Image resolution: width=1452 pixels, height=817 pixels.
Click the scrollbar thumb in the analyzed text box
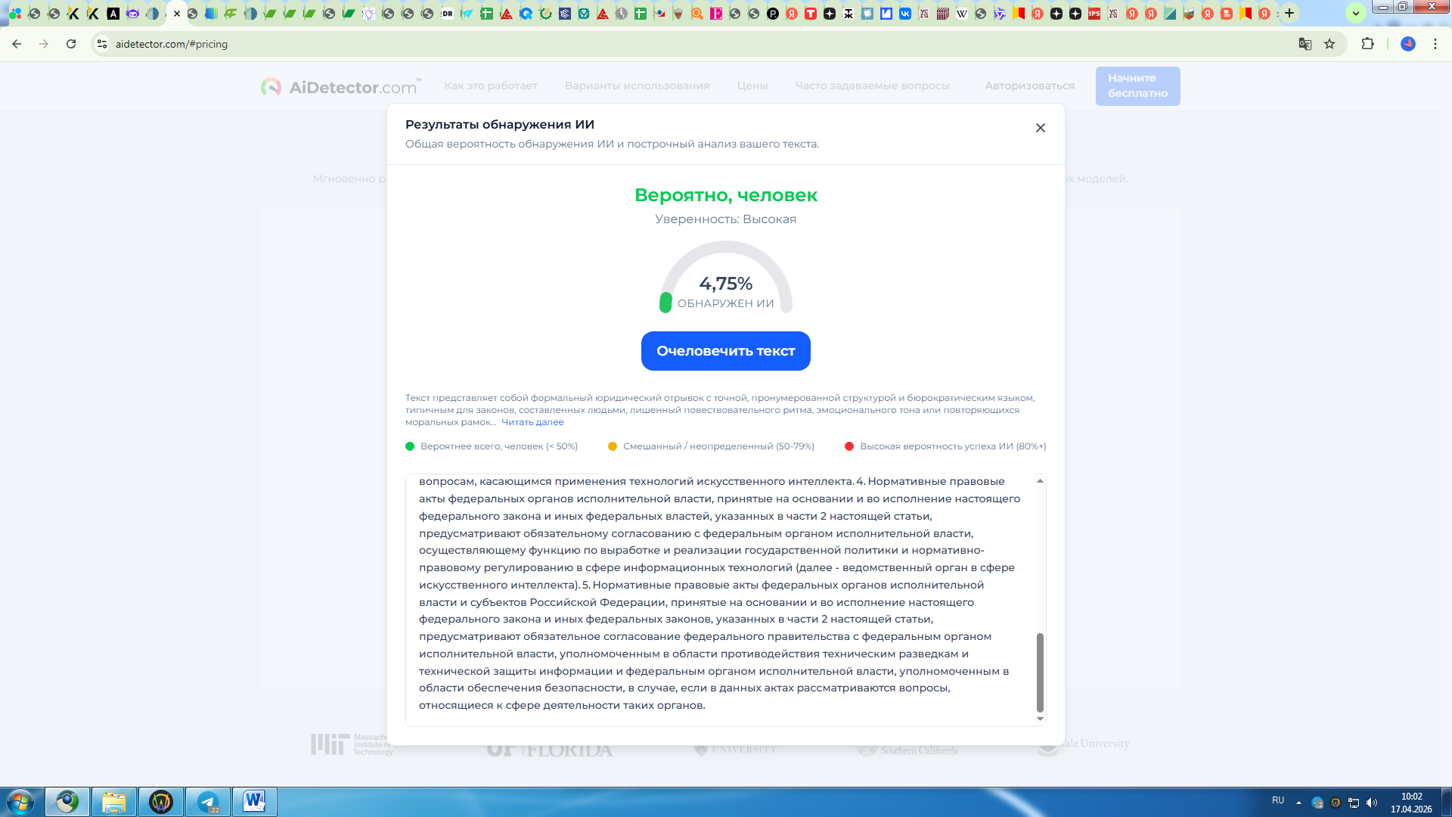(1040, 673)
